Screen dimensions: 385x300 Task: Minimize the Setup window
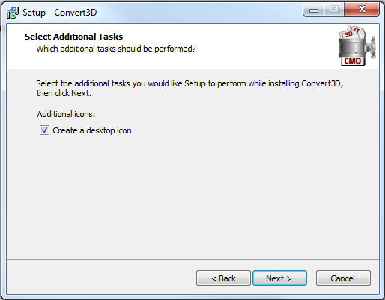coord(314,10)
